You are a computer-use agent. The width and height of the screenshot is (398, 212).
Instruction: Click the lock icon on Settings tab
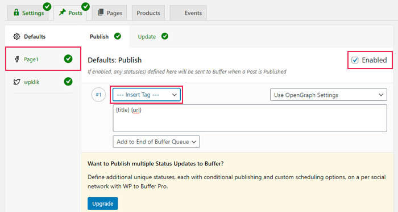tap(16, 12)
